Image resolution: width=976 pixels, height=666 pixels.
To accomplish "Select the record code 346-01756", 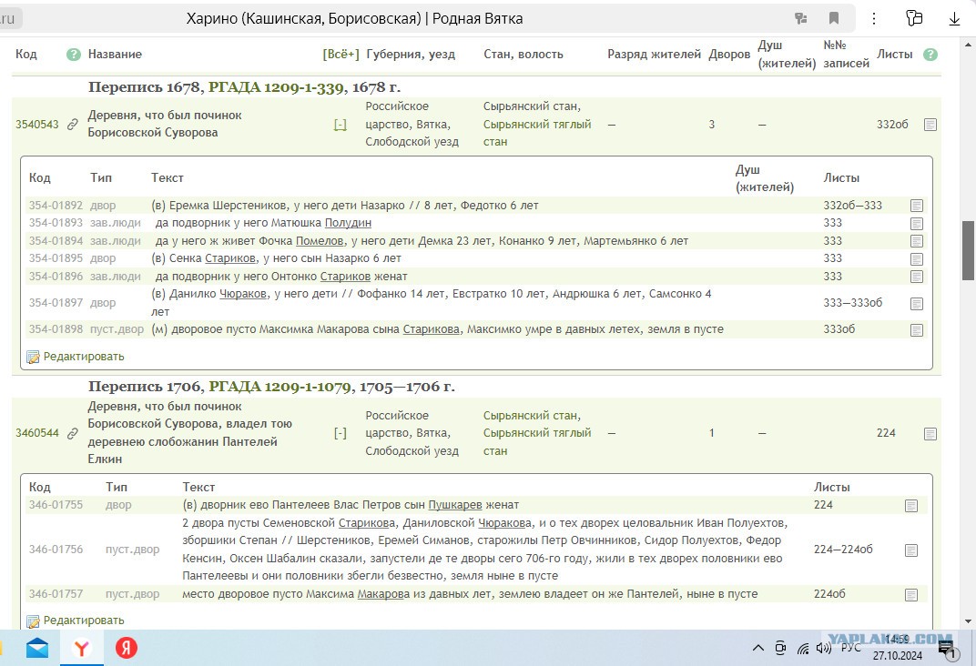I will point(56,550).
